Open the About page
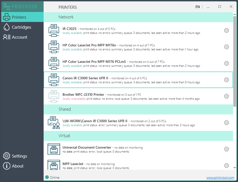Screen dimensions: 238x182 point(18,166)
